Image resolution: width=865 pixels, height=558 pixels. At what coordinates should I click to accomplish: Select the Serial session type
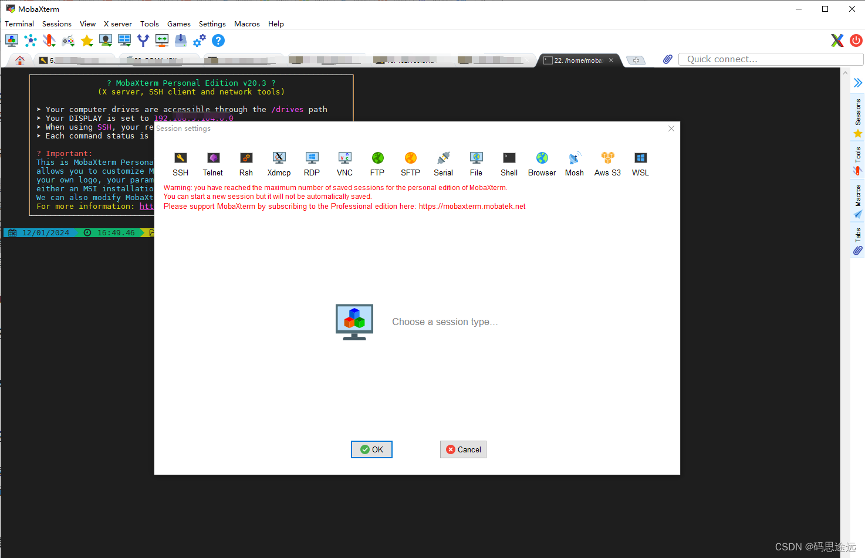point(444,164)
